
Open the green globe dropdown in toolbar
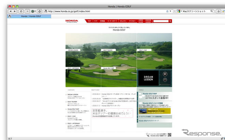(x=33, y=11)
